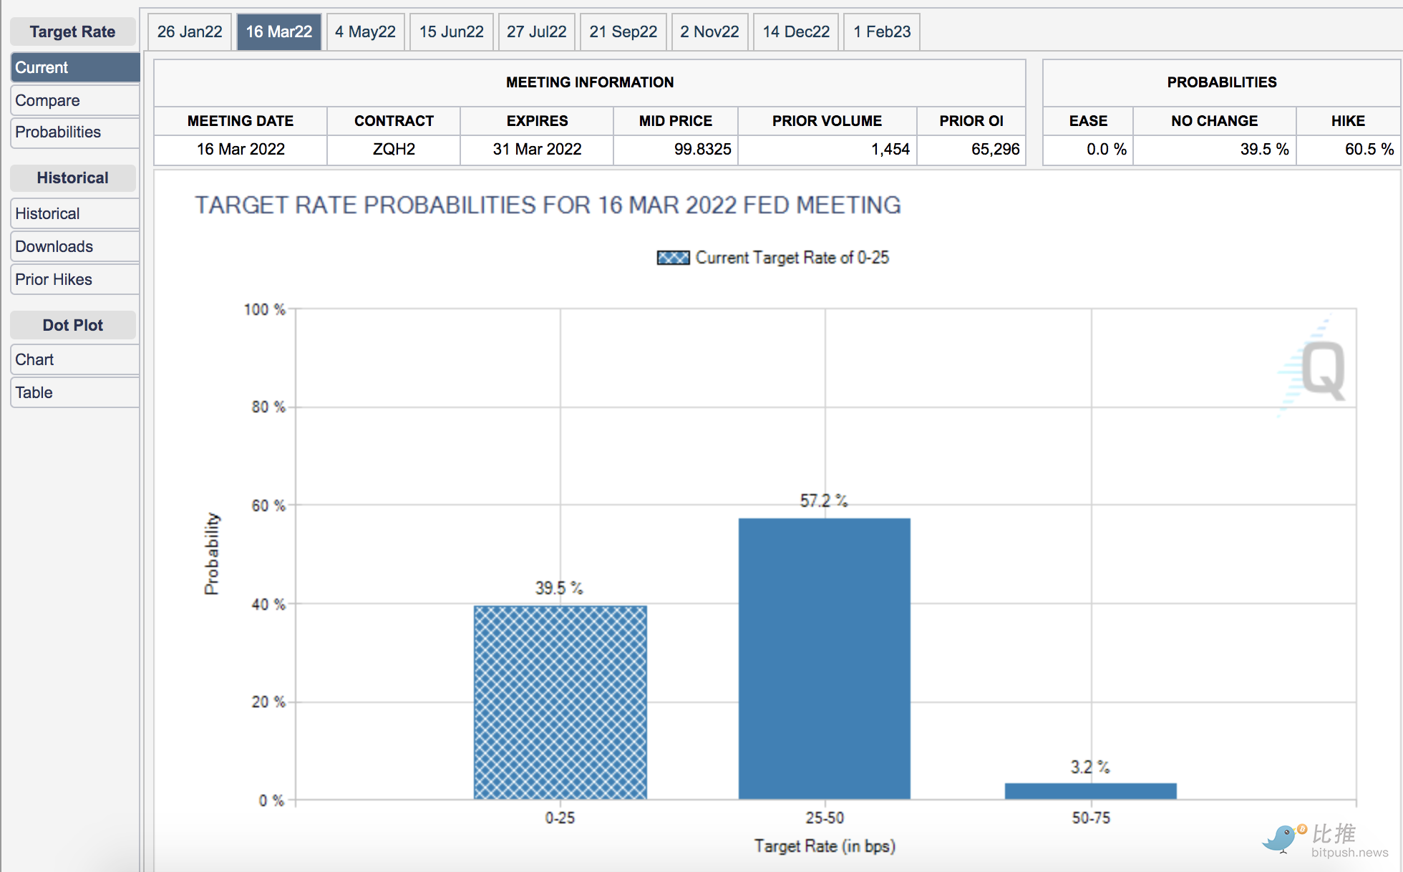Click the Target Rate section header
The height and width of the screenshot is (872, 1403).
pyautogui.click(x=72, y=32)
